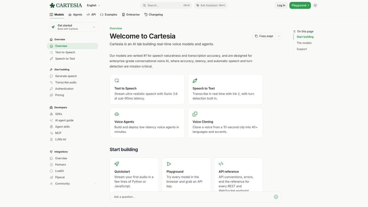This screenshot has width=368, height=207.
Task: Click the Enterprise building icon
Action: [123, 14]
